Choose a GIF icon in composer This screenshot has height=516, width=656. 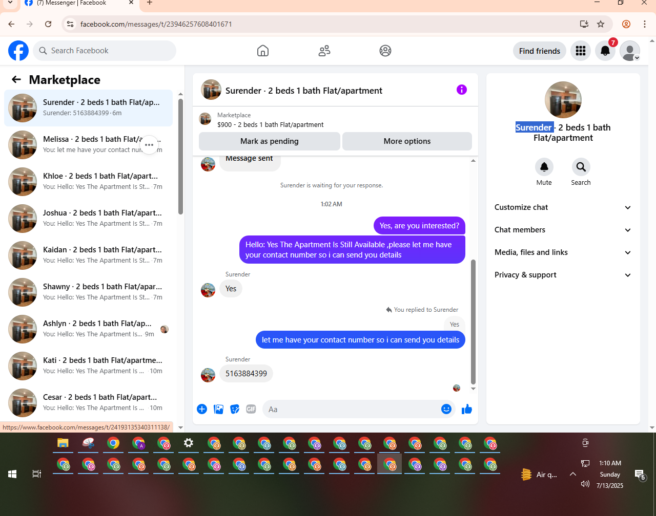click(251, 409)
